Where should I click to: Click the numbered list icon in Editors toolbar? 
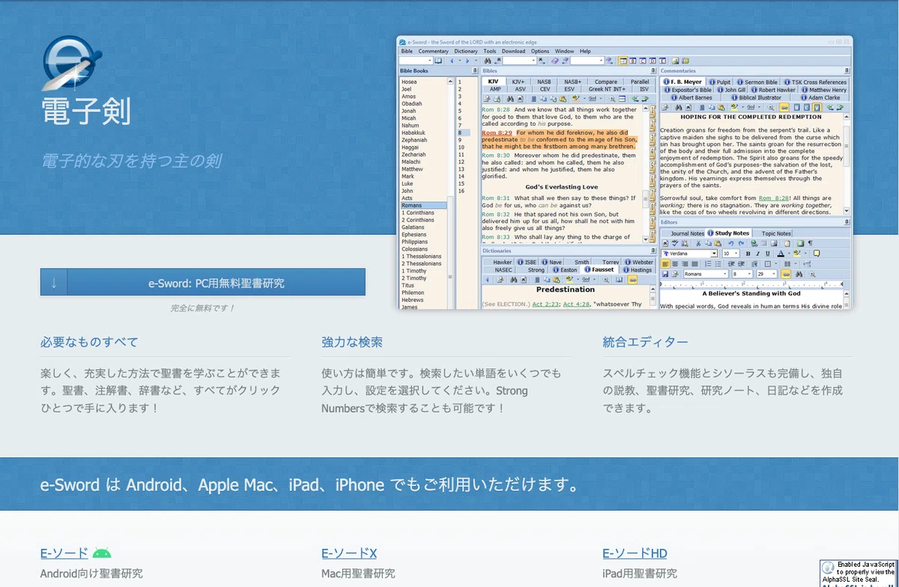pos(708,264)
